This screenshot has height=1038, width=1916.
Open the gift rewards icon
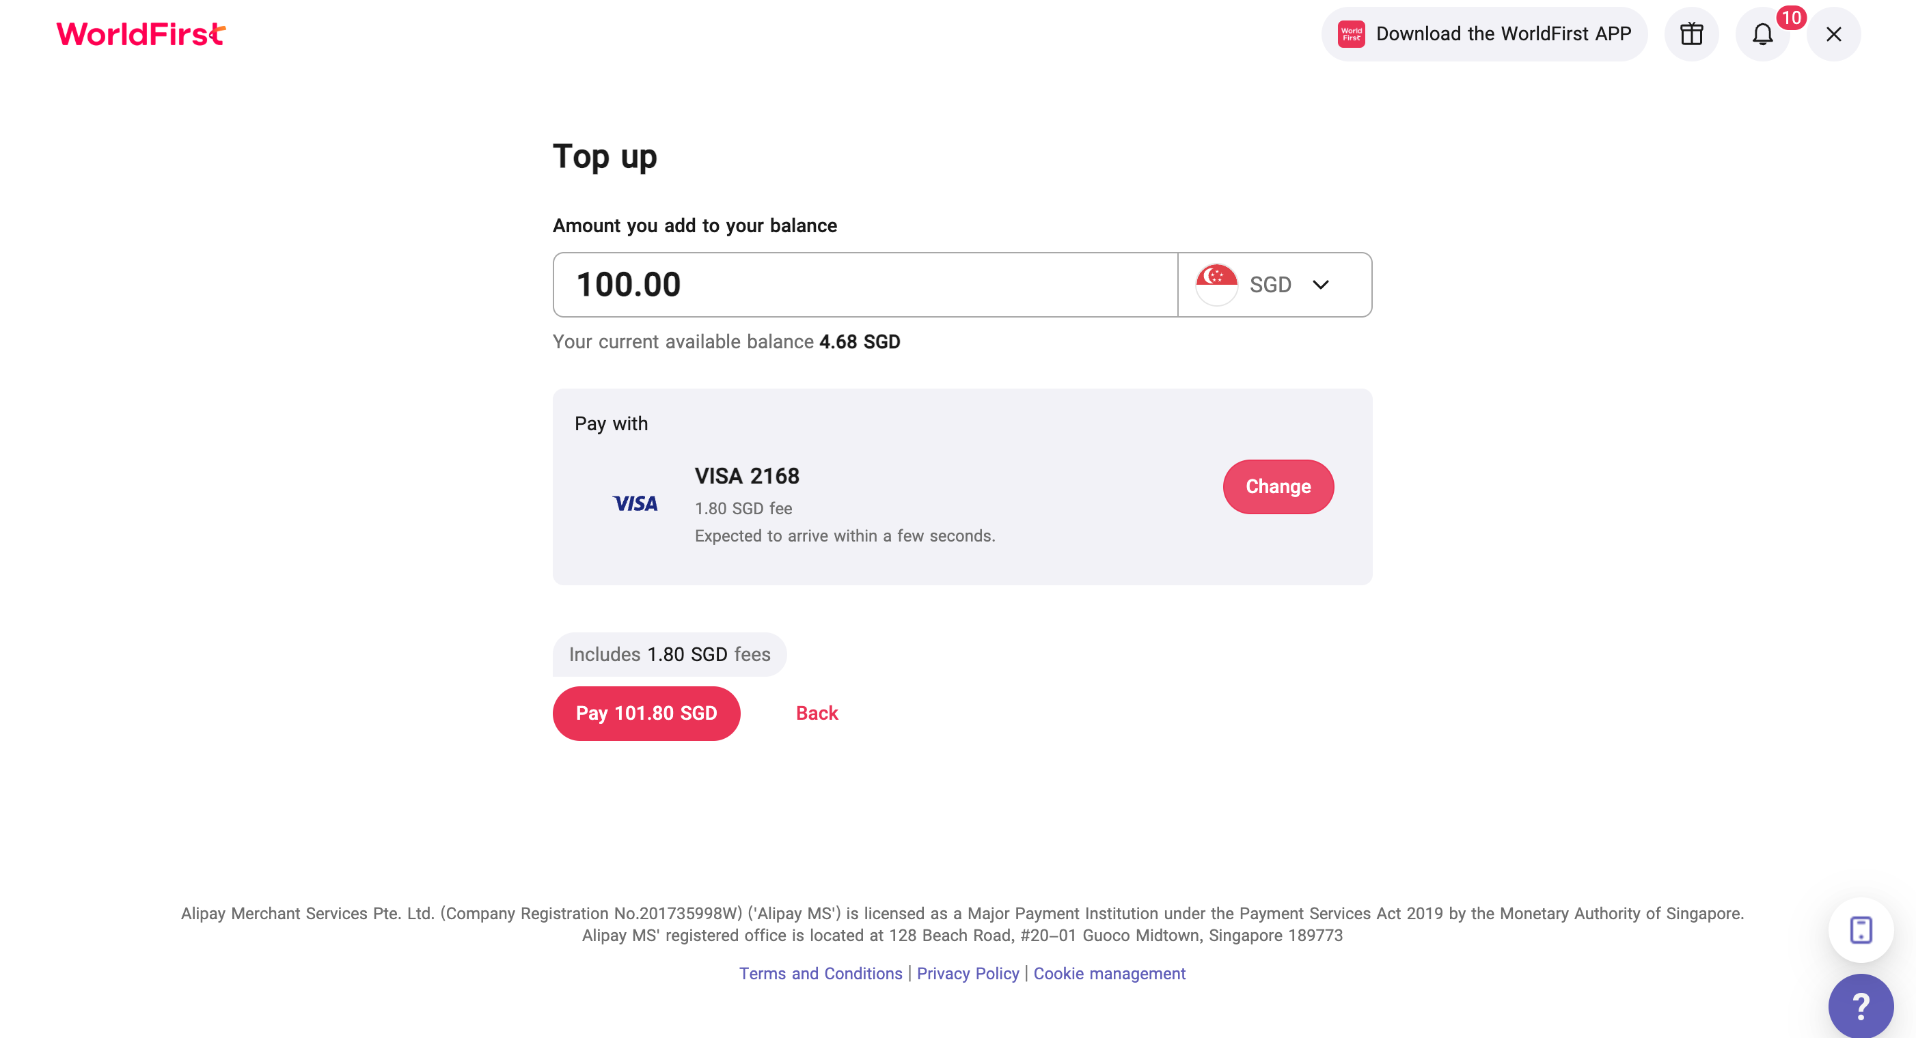pyautogui.click(x=1691, y=34)
